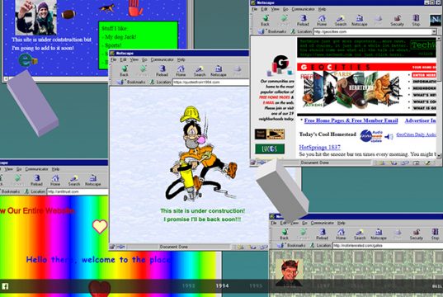Click Reload icon in center Netscape window

[x=162, y=71]
